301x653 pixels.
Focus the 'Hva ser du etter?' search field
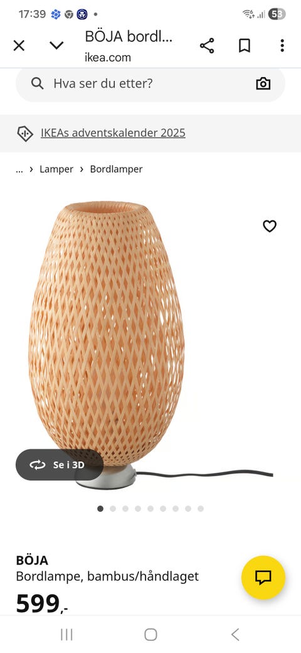coord(150,85)
